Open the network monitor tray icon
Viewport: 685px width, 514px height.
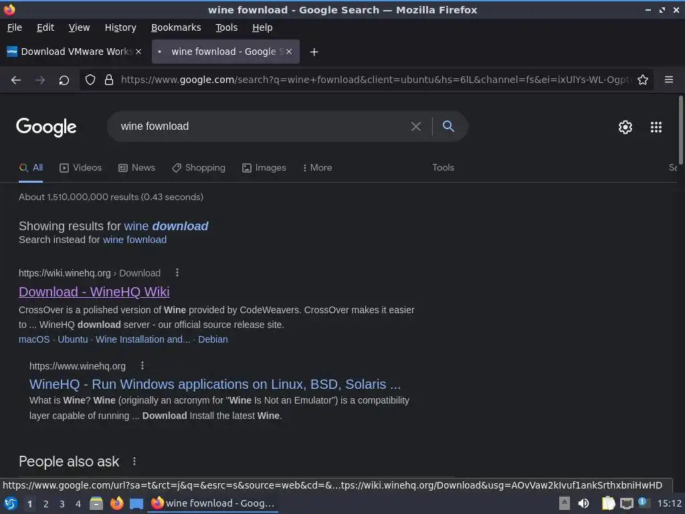click(626, 503)
